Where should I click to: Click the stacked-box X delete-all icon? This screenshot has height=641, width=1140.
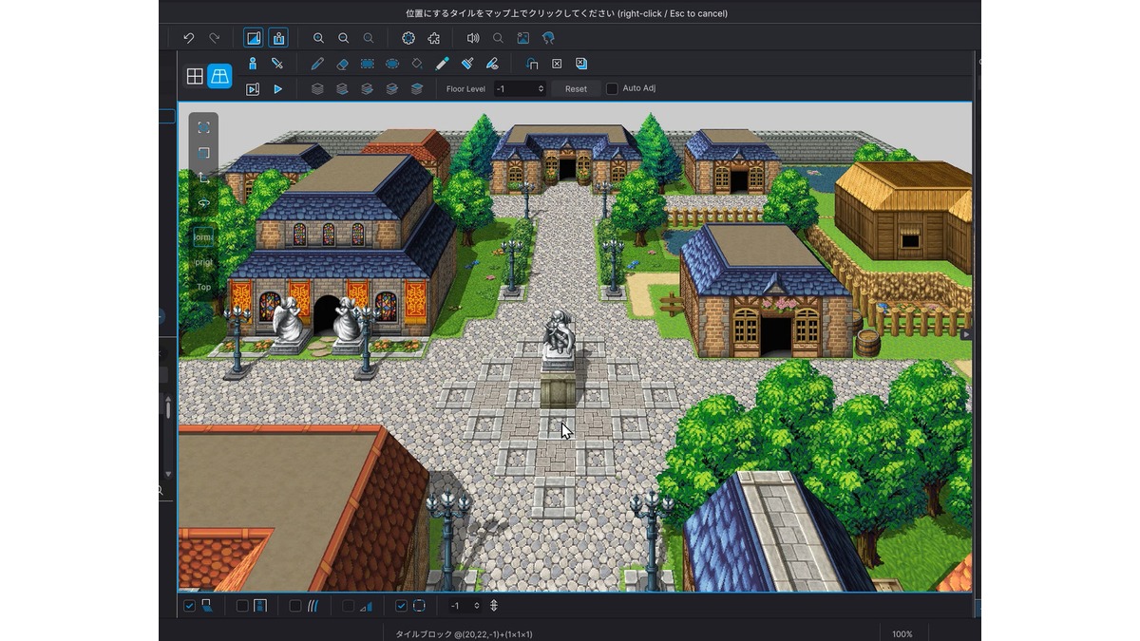click(581, 64)
